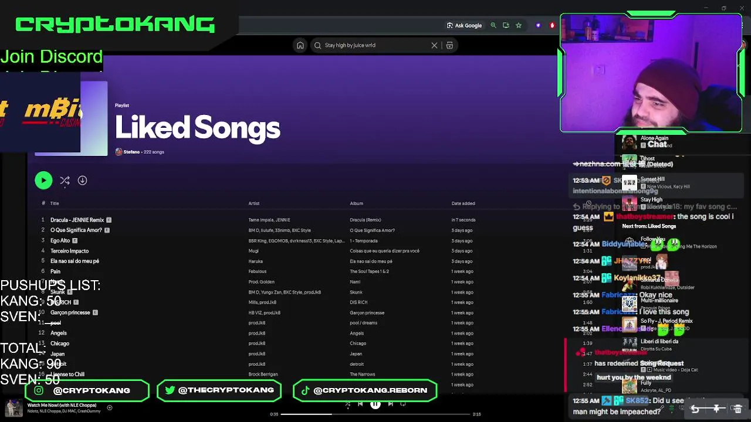Viewport: 751px width, 422px height.
Task: Open album The Narrows
Action: 362,374
